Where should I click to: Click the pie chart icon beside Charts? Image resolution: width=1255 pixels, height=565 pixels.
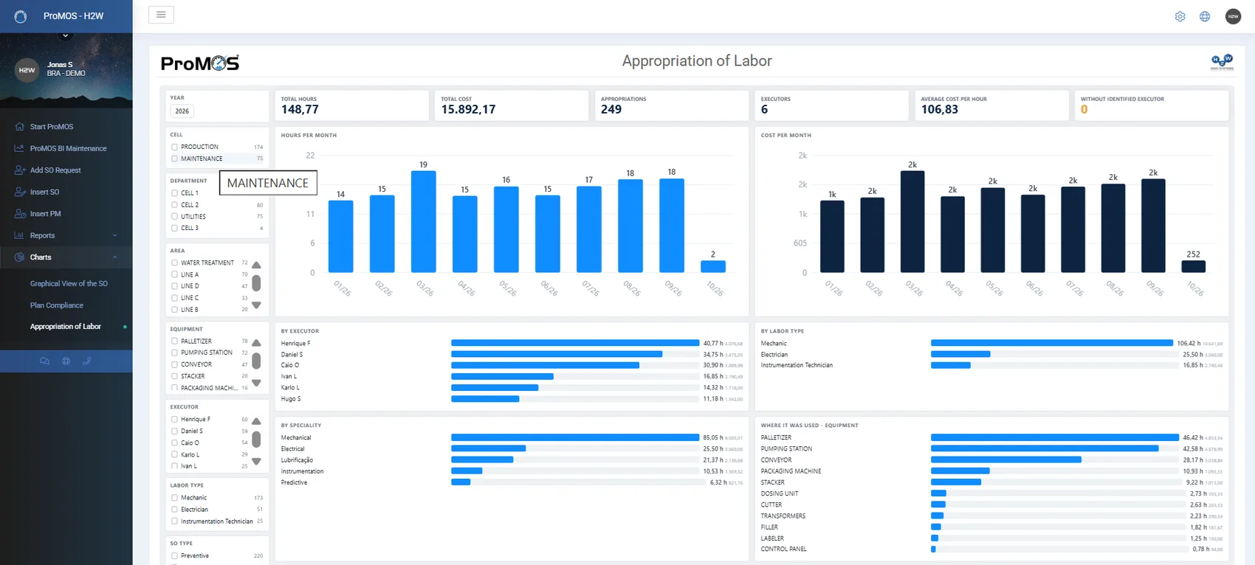(x=19, y=257)
